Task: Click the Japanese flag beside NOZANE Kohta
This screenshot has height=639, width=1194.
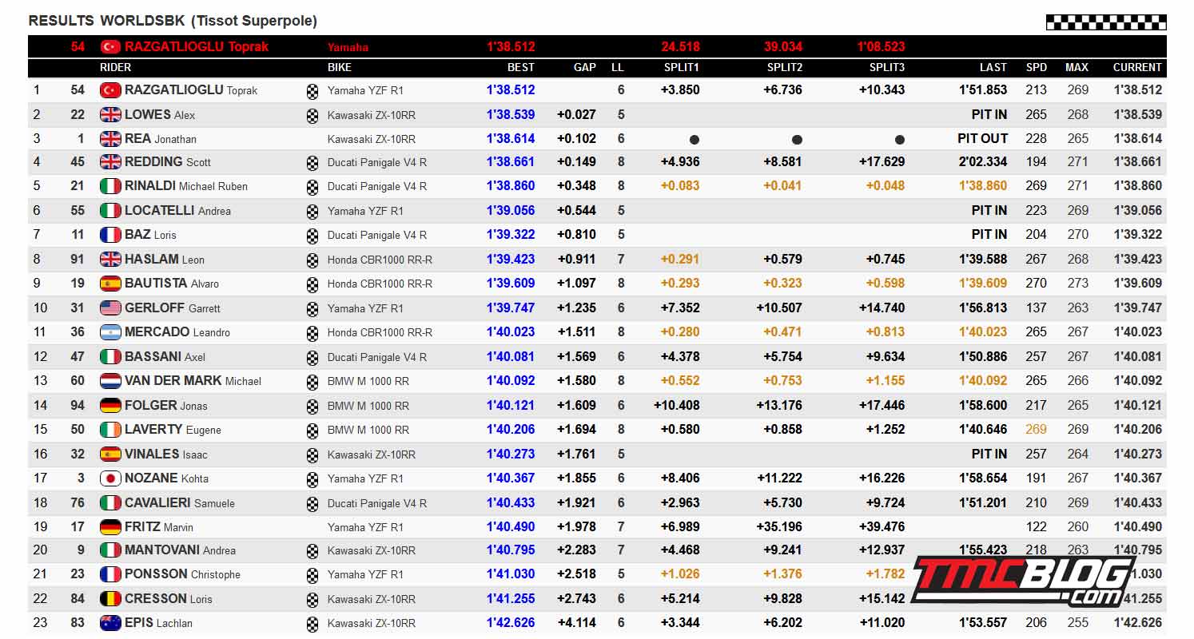Action: point(110,478)
